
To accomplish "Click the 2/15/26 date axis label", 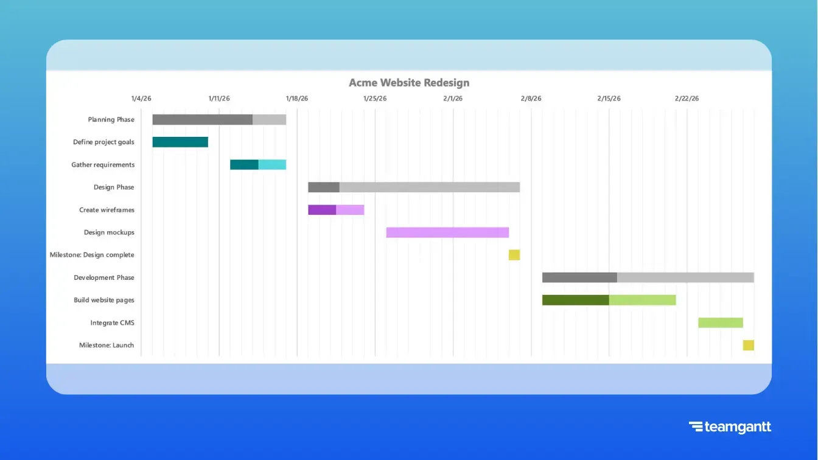I will click(609, 99).
